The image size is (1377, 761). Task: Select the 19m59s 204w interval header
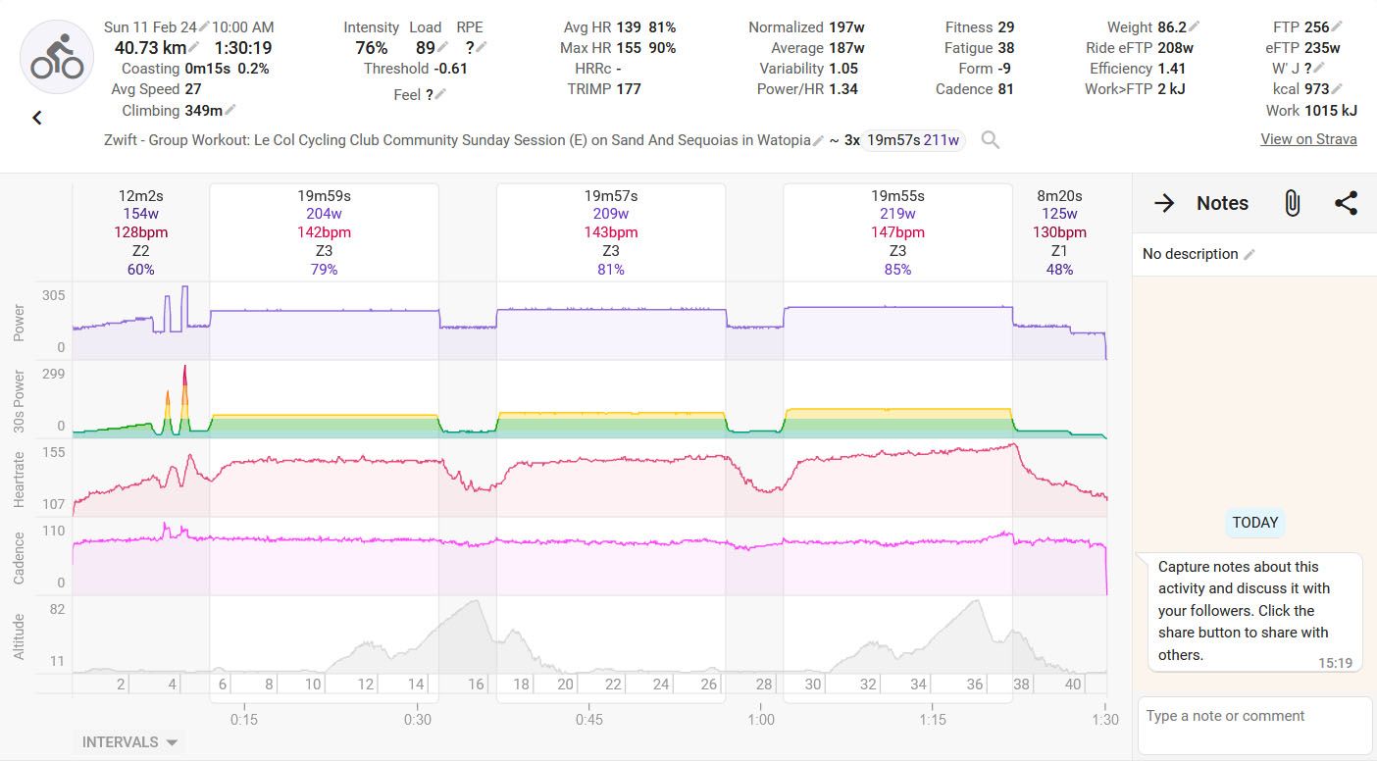324,231
